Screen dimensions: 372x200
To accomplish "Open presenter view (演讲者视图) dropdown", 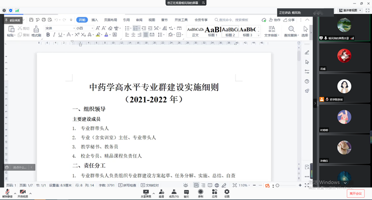I will click(x=350, y=10).
